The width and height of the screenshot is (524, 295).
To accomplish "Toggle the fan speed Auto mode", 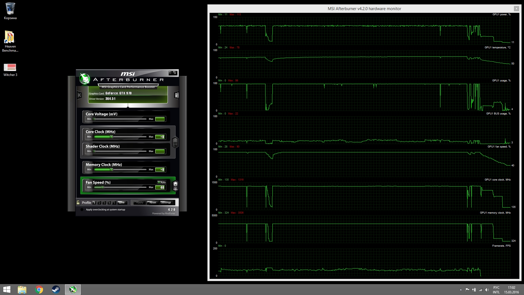I will point(162,182).
